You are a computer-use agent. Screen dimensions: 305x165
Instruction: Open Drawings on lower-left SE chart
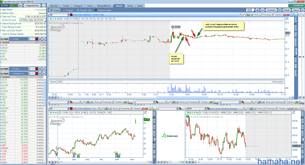(124, 109)
